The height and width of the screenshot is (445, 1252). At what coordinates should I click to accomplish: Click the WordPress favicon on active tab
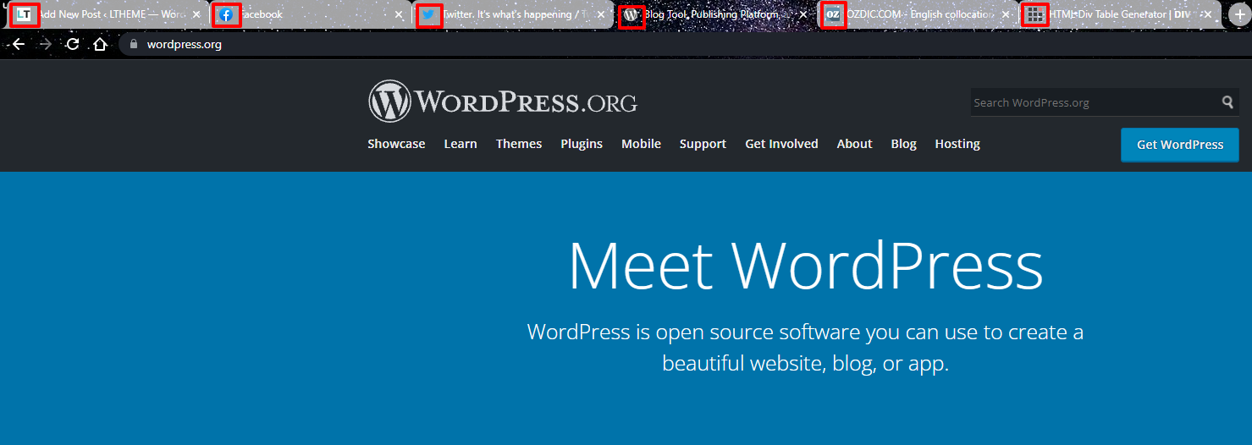(631, 14)
